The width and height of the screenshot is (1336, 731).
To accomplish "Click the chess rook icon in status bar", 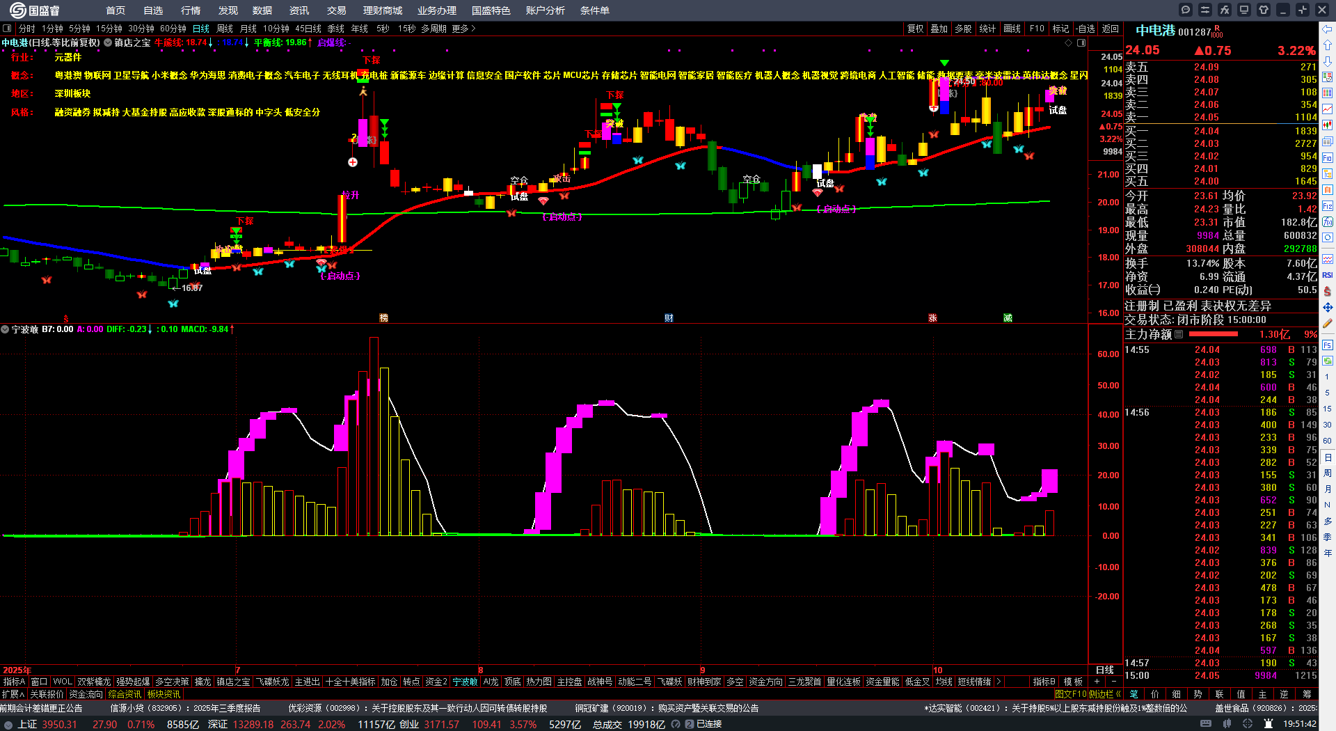I will 1268,724.
